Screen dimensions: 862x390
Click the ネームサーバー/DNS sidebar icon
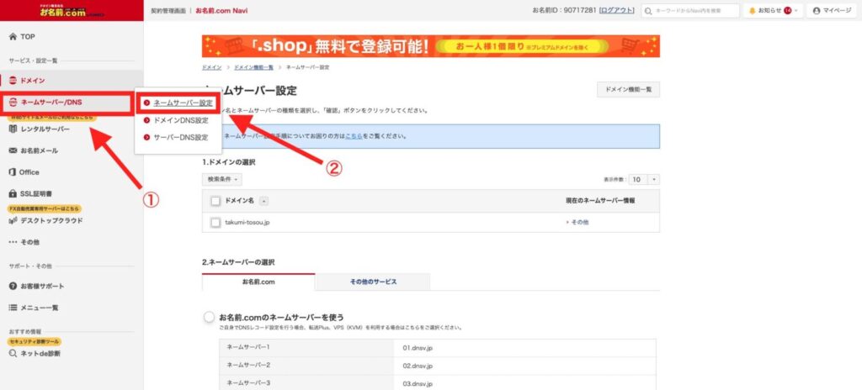coord(13,103)
